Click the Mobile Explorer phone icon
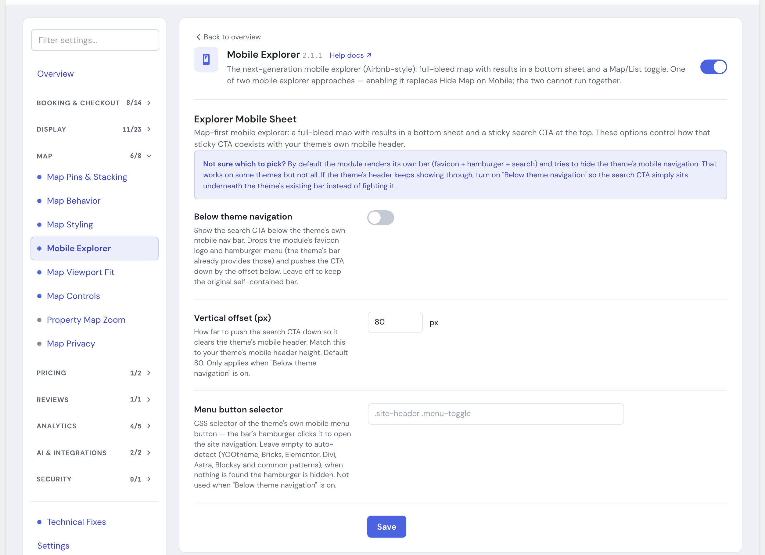 click(x=206, y=60)
